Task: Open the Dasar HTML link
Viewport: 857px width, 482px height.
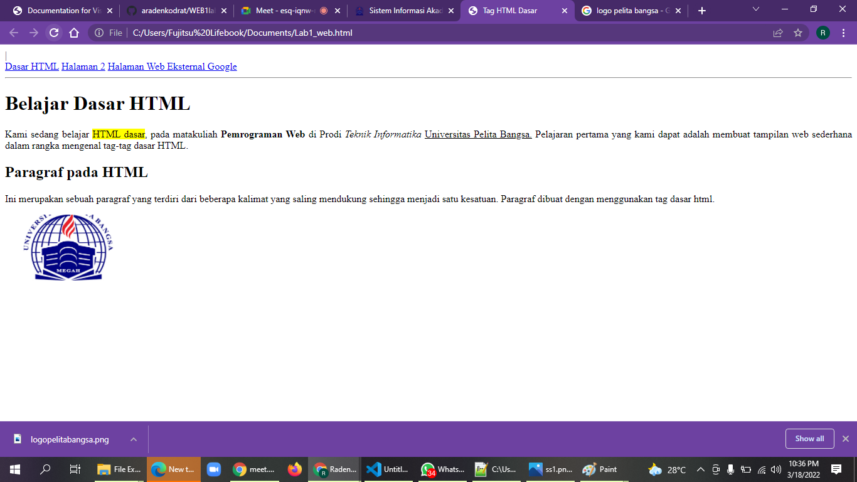Action: click(32, 67)
